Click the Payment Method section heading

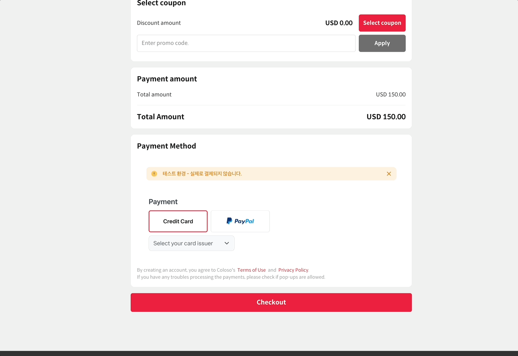[x=166, y=146]
